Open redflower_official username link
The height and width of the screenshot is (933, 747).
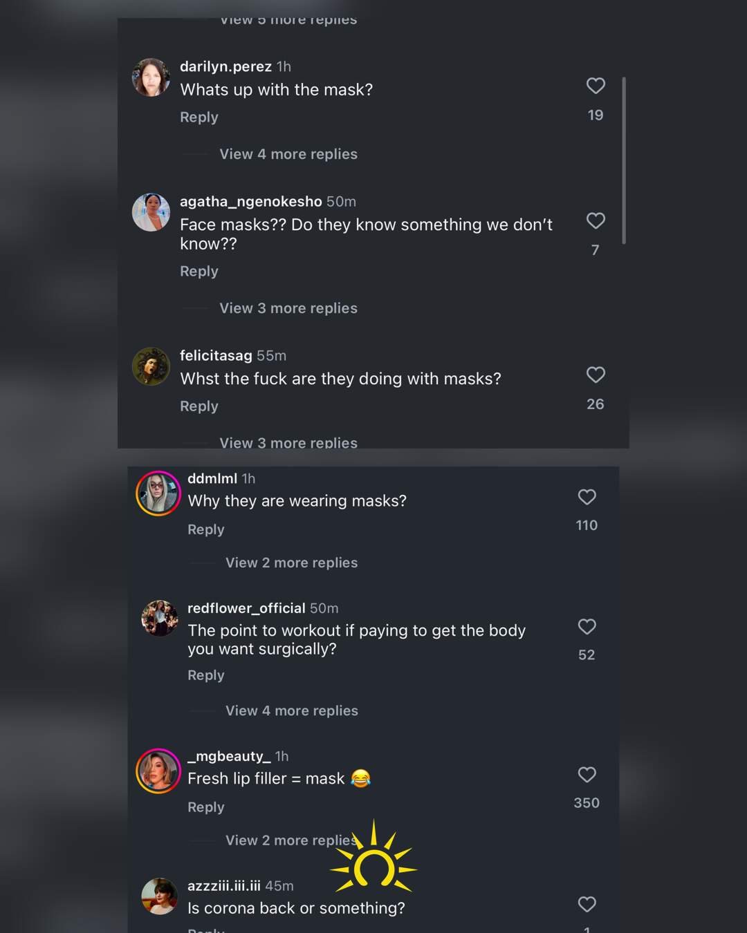click(x=246, y=608)
